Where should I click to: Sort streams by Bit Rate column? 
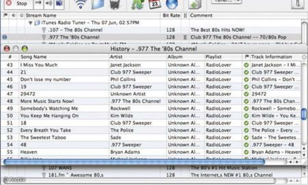click(171, 15)
